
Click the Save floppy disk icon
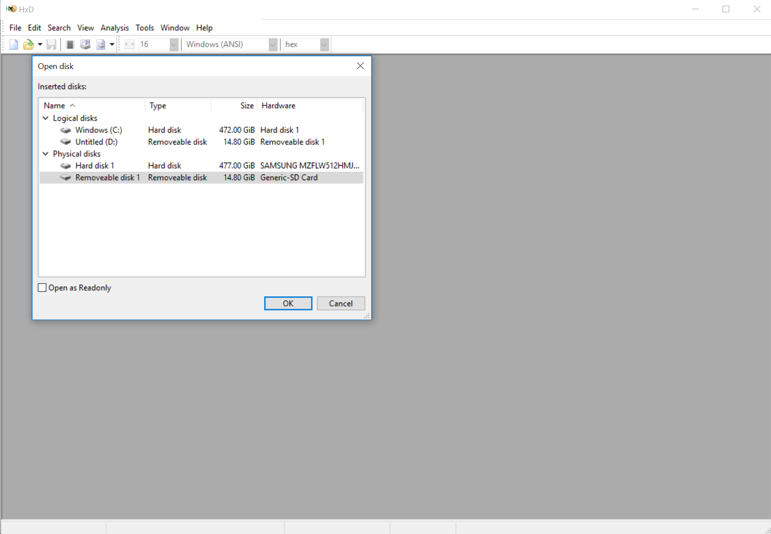(x=51, y=44)
